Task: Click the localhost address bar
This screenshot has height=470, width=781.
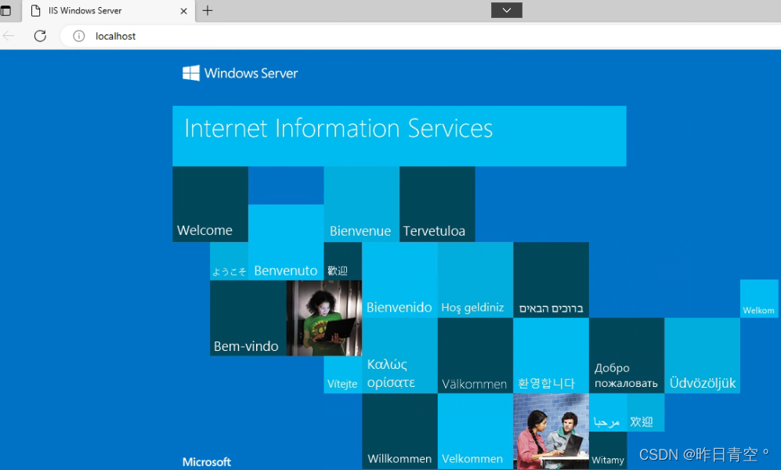Action: click(421, 36)
